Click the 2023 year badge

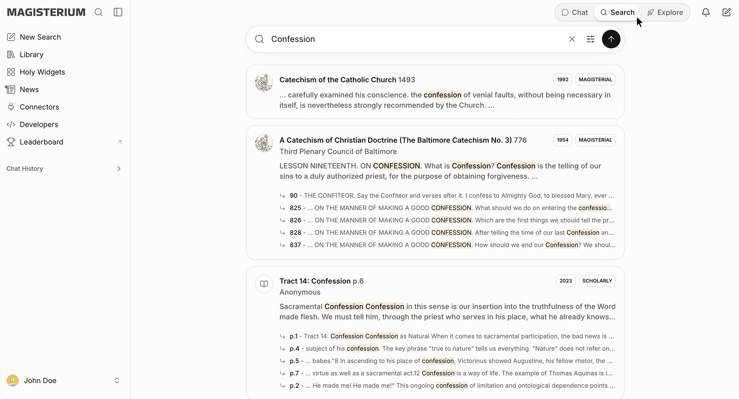click(566, 281)
